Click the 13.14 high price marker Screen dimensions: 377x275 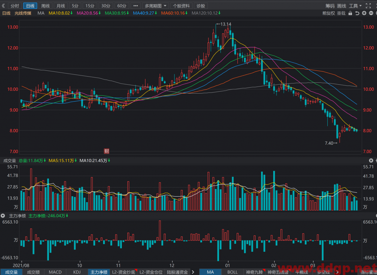(224, 24)
